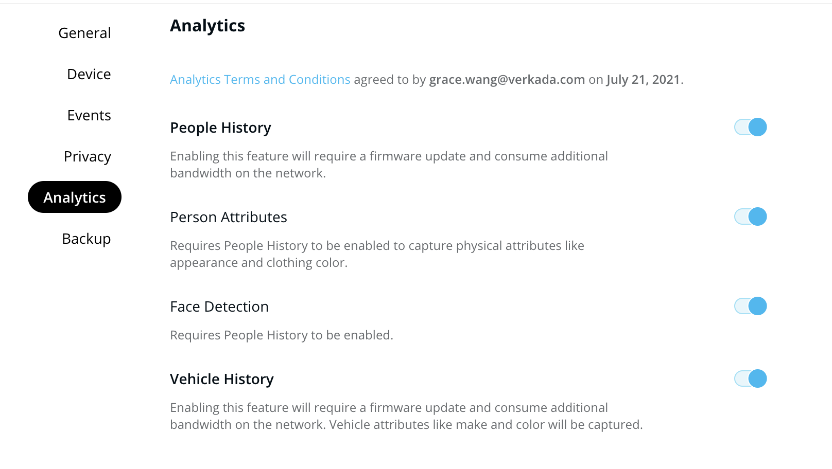Click the People History label
The height and width of the screenshot is (469, 832).
pyautogui.click(x=220, y=128)
